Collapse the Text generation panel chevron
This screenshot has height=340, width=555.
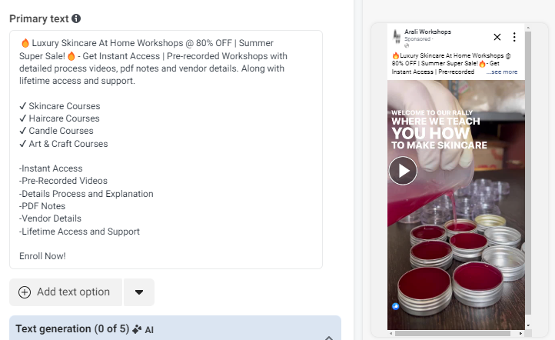[x=329, y=338]
